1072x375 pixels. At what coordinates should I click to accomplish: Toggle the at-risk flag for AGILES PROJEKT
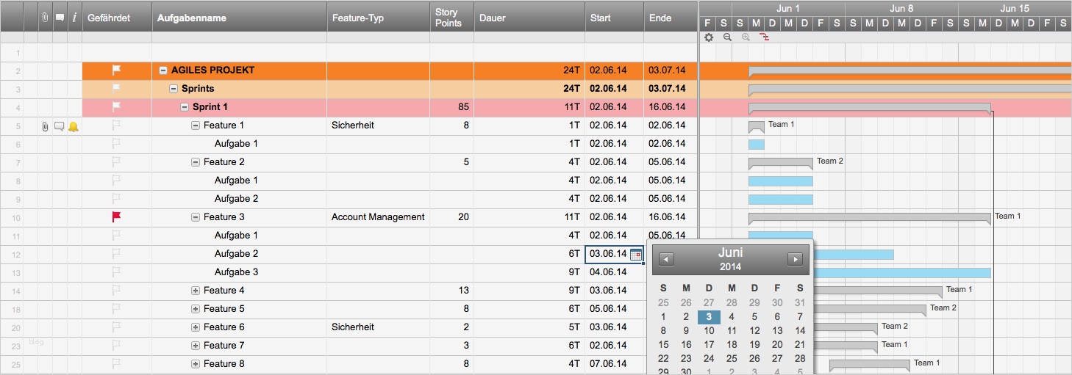pos(116,70)
